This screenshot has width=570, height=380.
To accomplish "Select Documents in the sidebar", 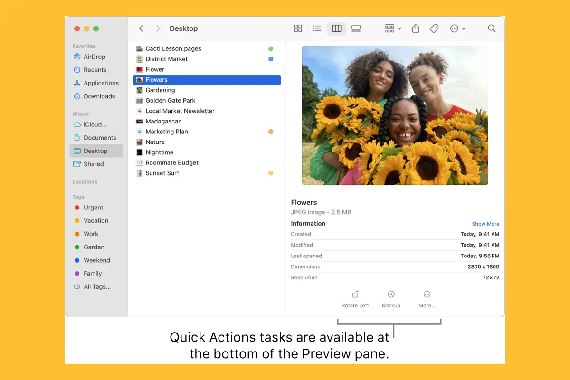I will click(99, 138).
